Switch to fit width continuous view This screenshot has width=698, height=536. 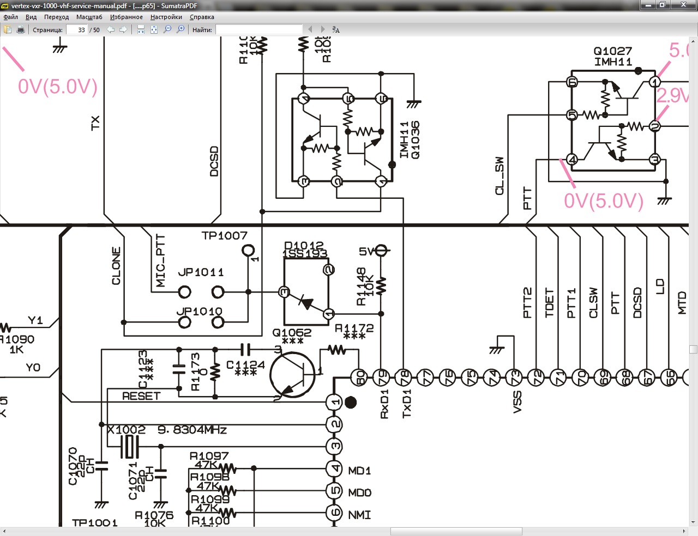click(x=141, y=29)
